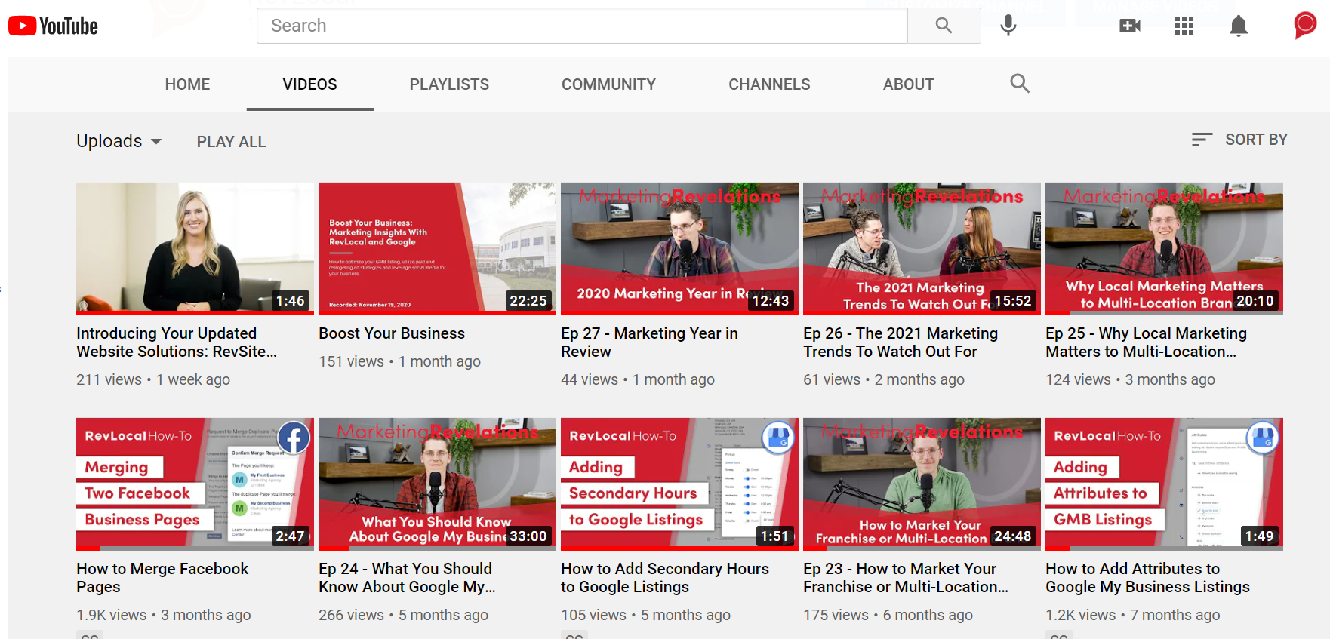1330x639 pixels.
Task: Search within the channel via magnifier icon
Action: point(1020,84)
